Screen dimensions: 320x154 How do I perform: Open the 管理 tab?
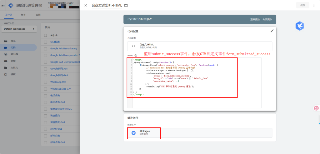[38, 15]
